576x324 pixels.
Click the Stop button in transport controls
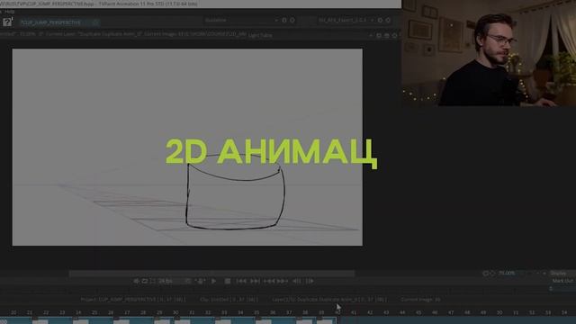coord(228,281)
